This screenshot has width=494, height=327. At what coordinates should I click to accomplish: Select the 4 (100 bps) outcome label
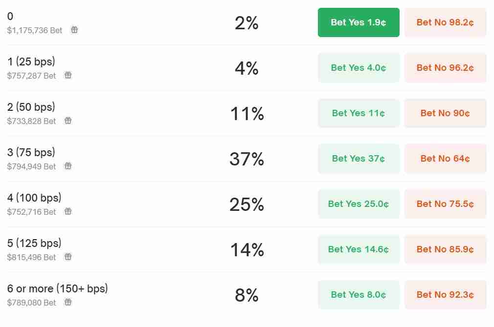[x=34, y=198]
